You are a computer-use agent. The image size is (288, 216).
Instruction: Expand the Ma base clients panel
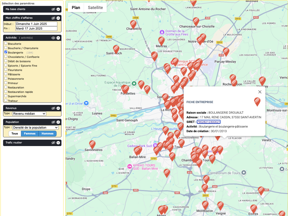click(58, 9)
